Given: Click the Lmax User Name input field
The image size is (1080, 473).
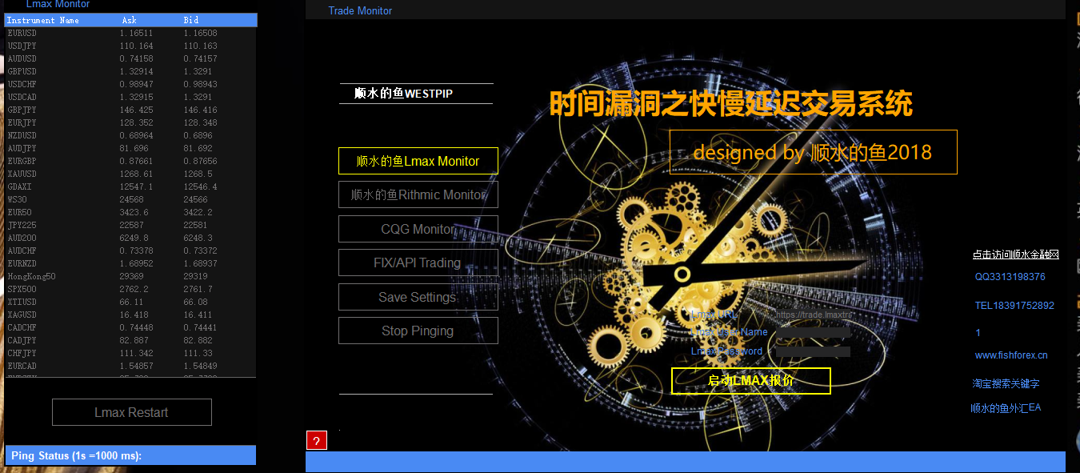Looking at the screenshot, I should pyautogui.click(x=814, y=332).
